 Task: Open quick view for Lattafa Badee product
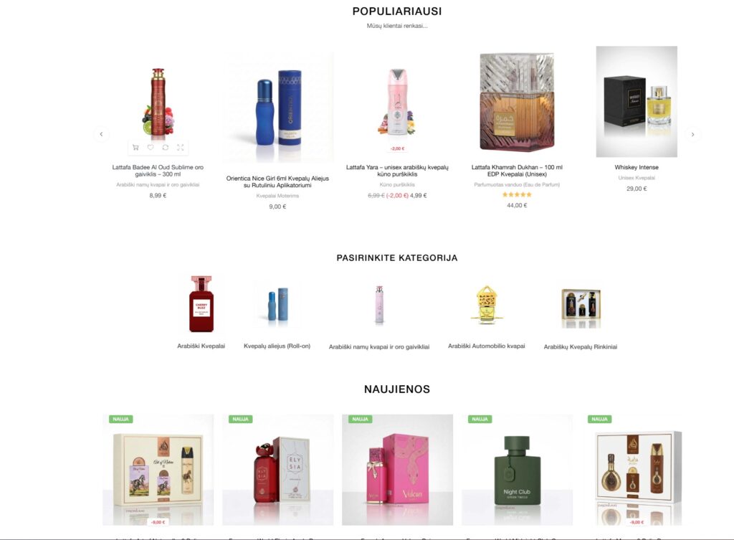[180, 148]
